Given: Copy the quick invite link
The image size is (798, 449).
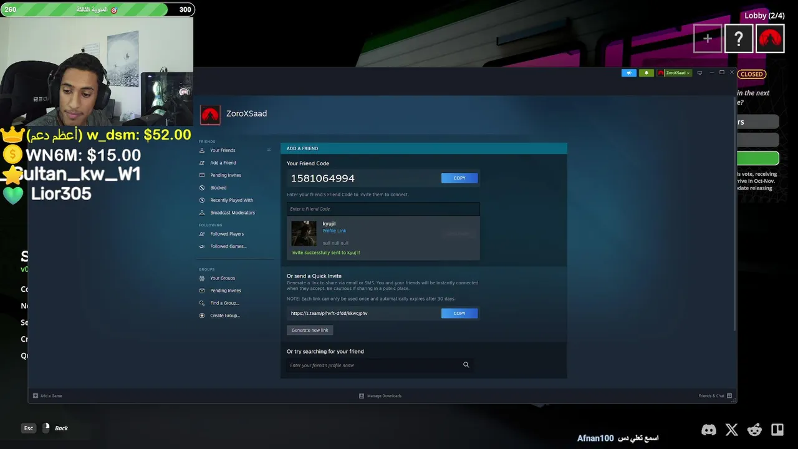Looking at the screenshot, I should [x=459, y=314].
